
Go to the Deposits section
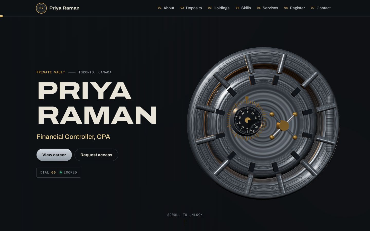click(191, 8)
